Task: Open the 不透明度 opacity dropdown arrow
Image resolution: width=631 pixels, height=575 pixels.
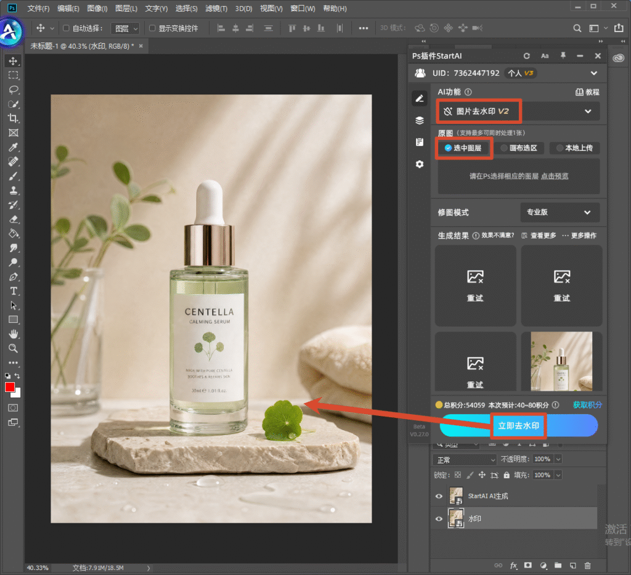Action: click(x=558, y=459)
